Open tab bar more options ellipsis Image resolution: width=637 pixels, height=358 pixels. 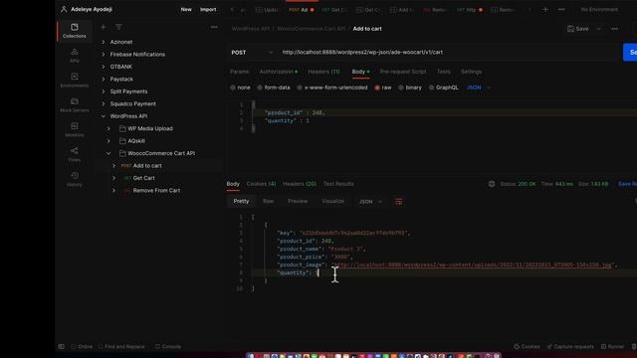561,9
